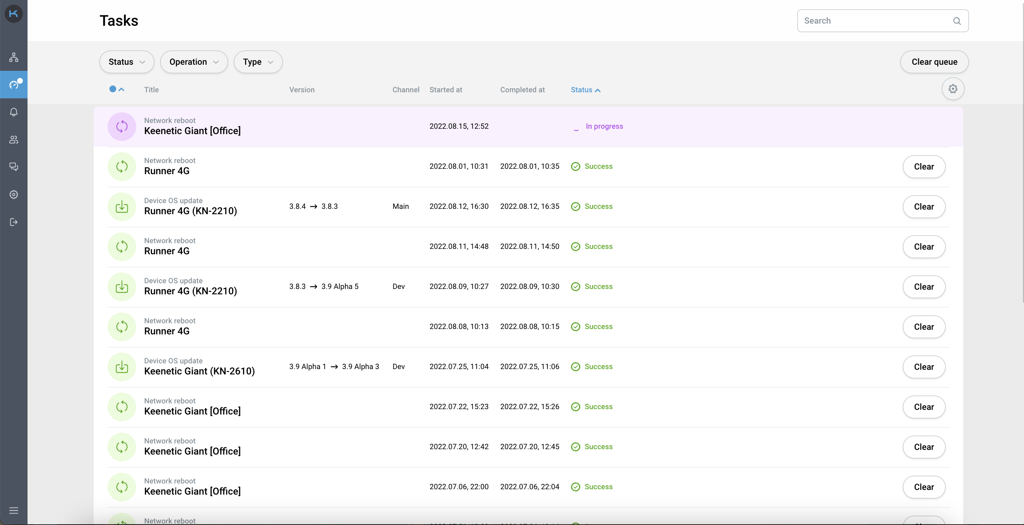
Task: Click in-progress reboot icon for Keenetic Giant
Action: pos(122,127)
